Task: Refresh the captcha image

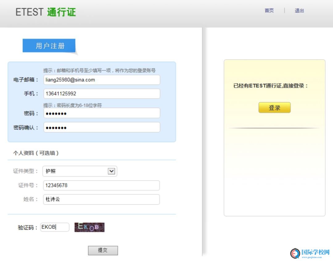Action: [x=89, y=227]
